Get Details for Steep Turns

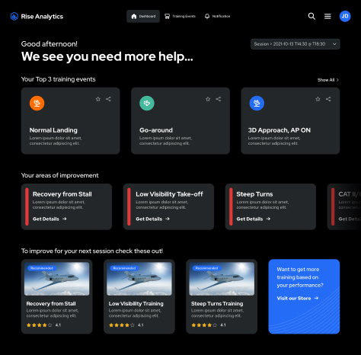coord(254,219)
